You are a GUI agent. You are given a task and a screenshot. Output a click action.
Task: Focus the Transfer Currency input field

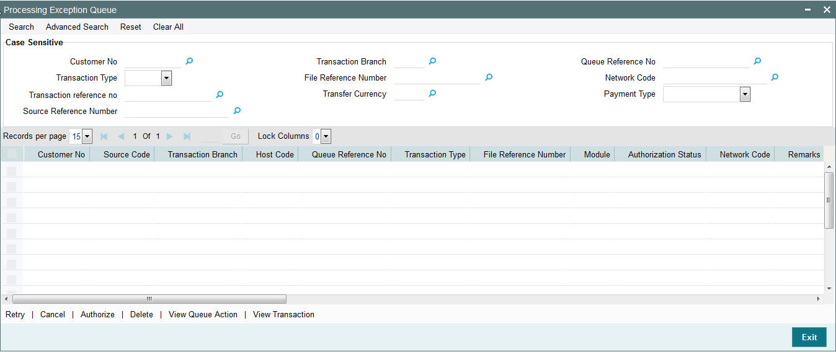click(409, 94)
